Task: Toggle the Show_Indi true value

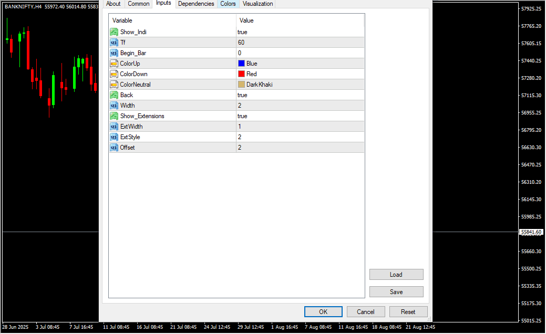Action: pyautogui.click(x=300, y=32)
